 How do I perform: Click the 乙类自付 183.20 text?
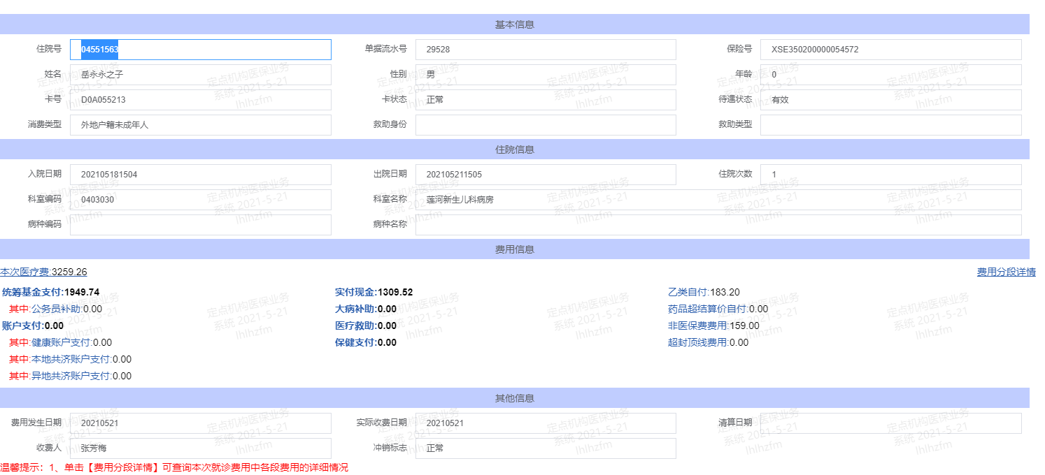(704, 292)
